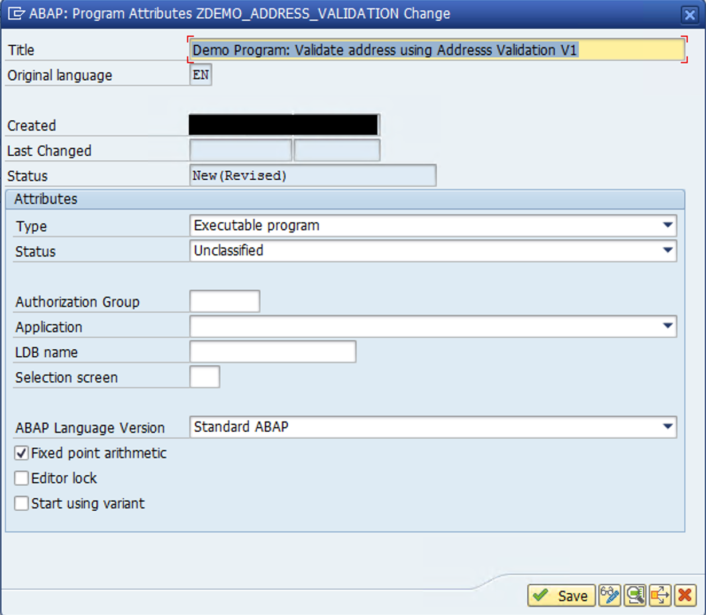Click the orange-square-with-arrows icon
The width and height of the screenshot is (706, 615).
tap(660, 596)
